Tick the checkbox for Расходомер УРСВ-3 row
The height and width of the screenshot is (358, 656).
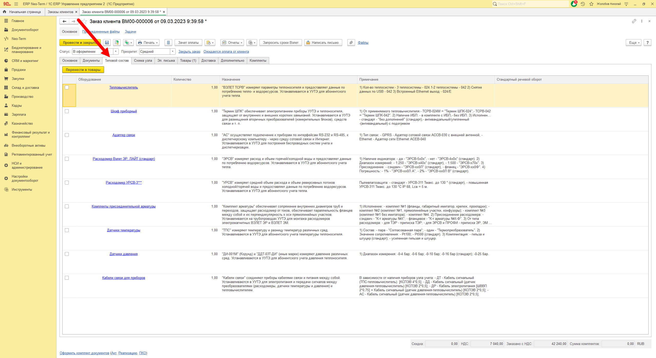click(67, 183)
